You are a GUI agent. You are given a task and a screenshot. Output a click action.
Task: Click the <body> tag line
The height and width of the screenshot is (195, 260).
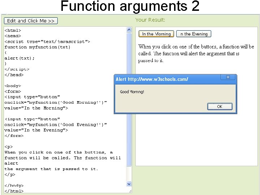pyautogui.click(x=13, y=86)
